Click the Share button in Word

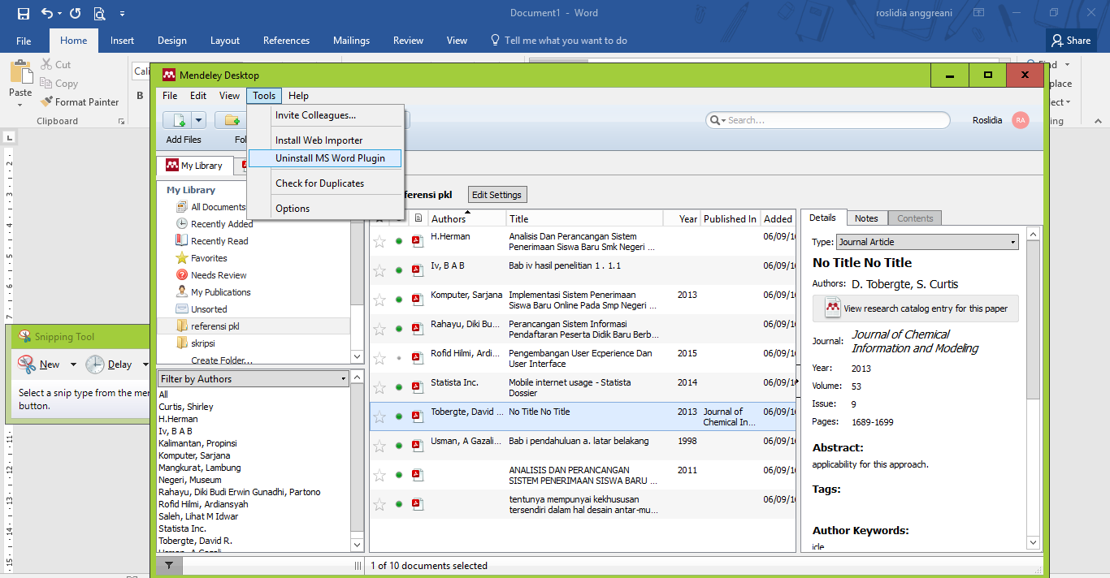coord(1071,40)
